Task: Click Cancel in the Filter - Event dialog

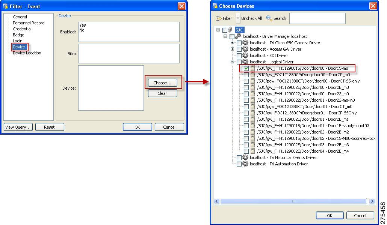Action: tap(169, 127)
